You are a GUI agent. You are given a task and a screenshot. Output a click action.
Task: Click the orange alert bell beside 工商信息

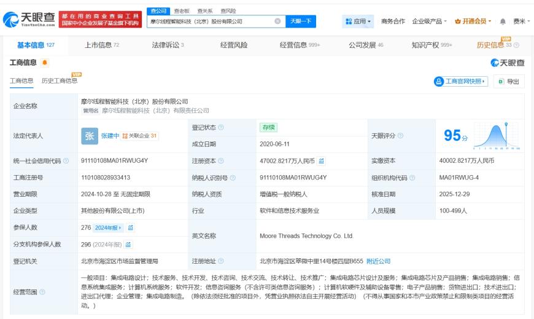[45, 63]
